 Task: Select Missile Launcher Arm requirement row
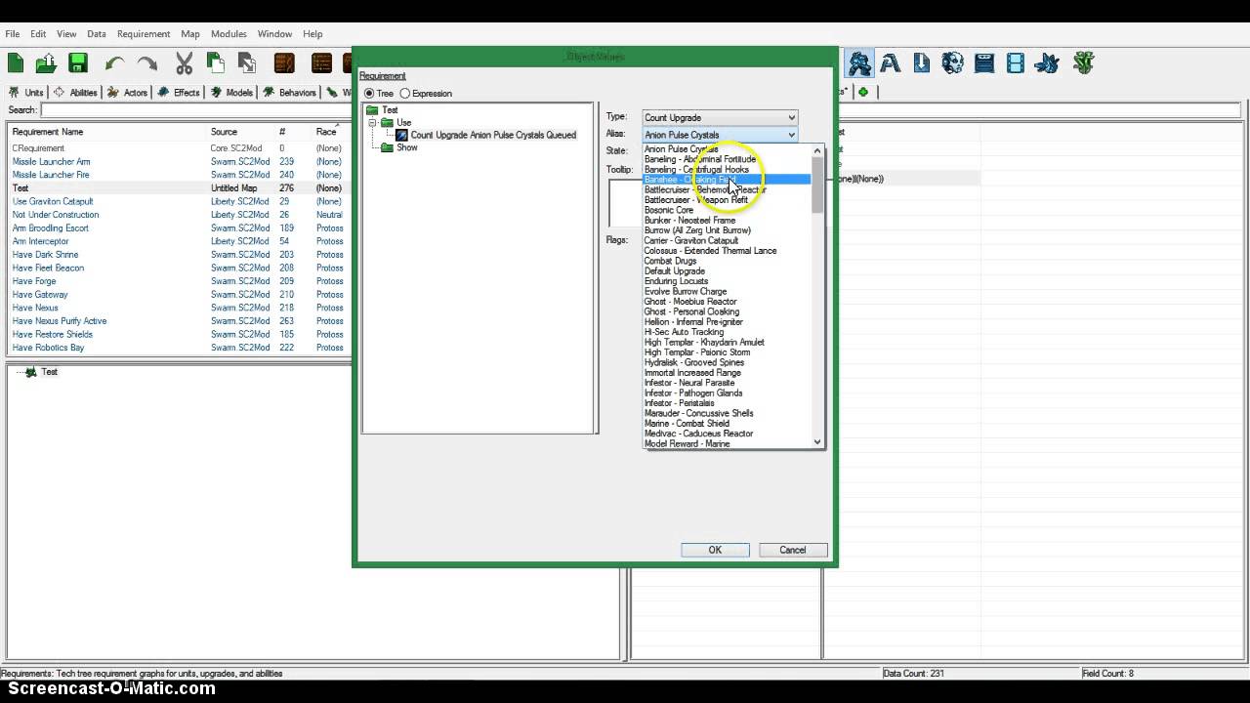pyautogui.click(x=179, y=162)
